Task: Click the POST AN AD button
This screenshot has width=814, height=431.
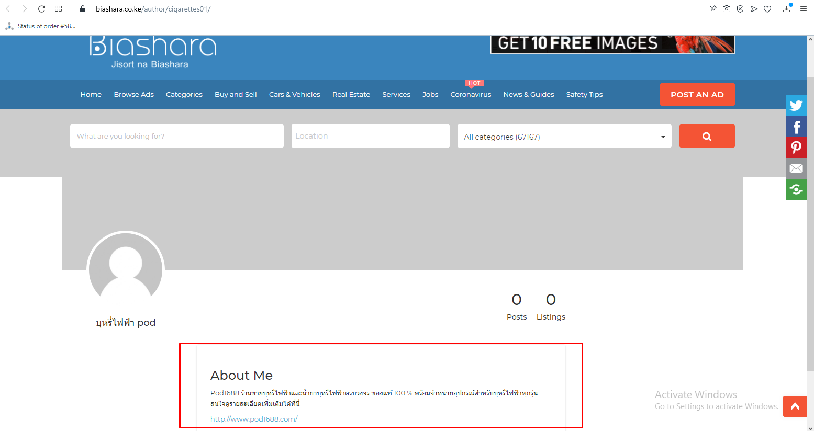Action: (x=697, y=95)
